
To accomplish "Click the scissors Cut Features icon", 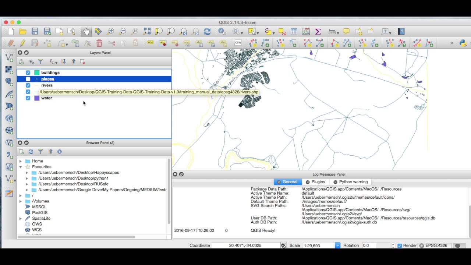I will coord(111,43).
